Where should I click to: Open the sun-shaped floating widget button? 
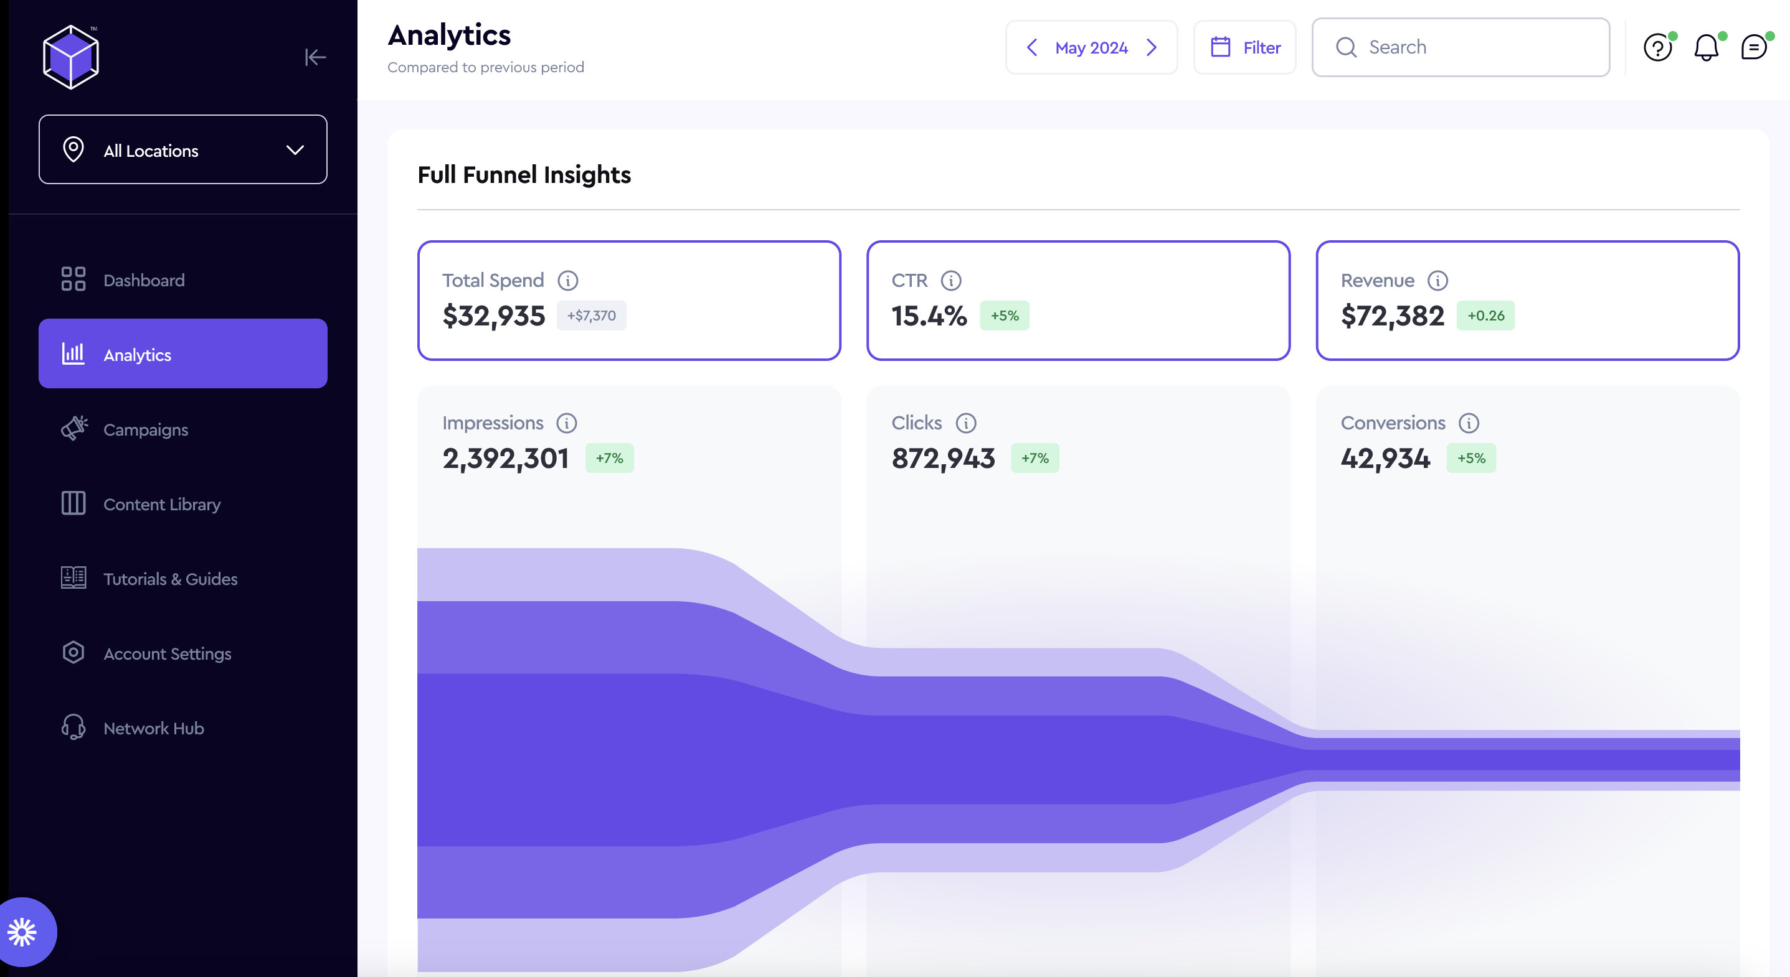(x=23, y=932)
